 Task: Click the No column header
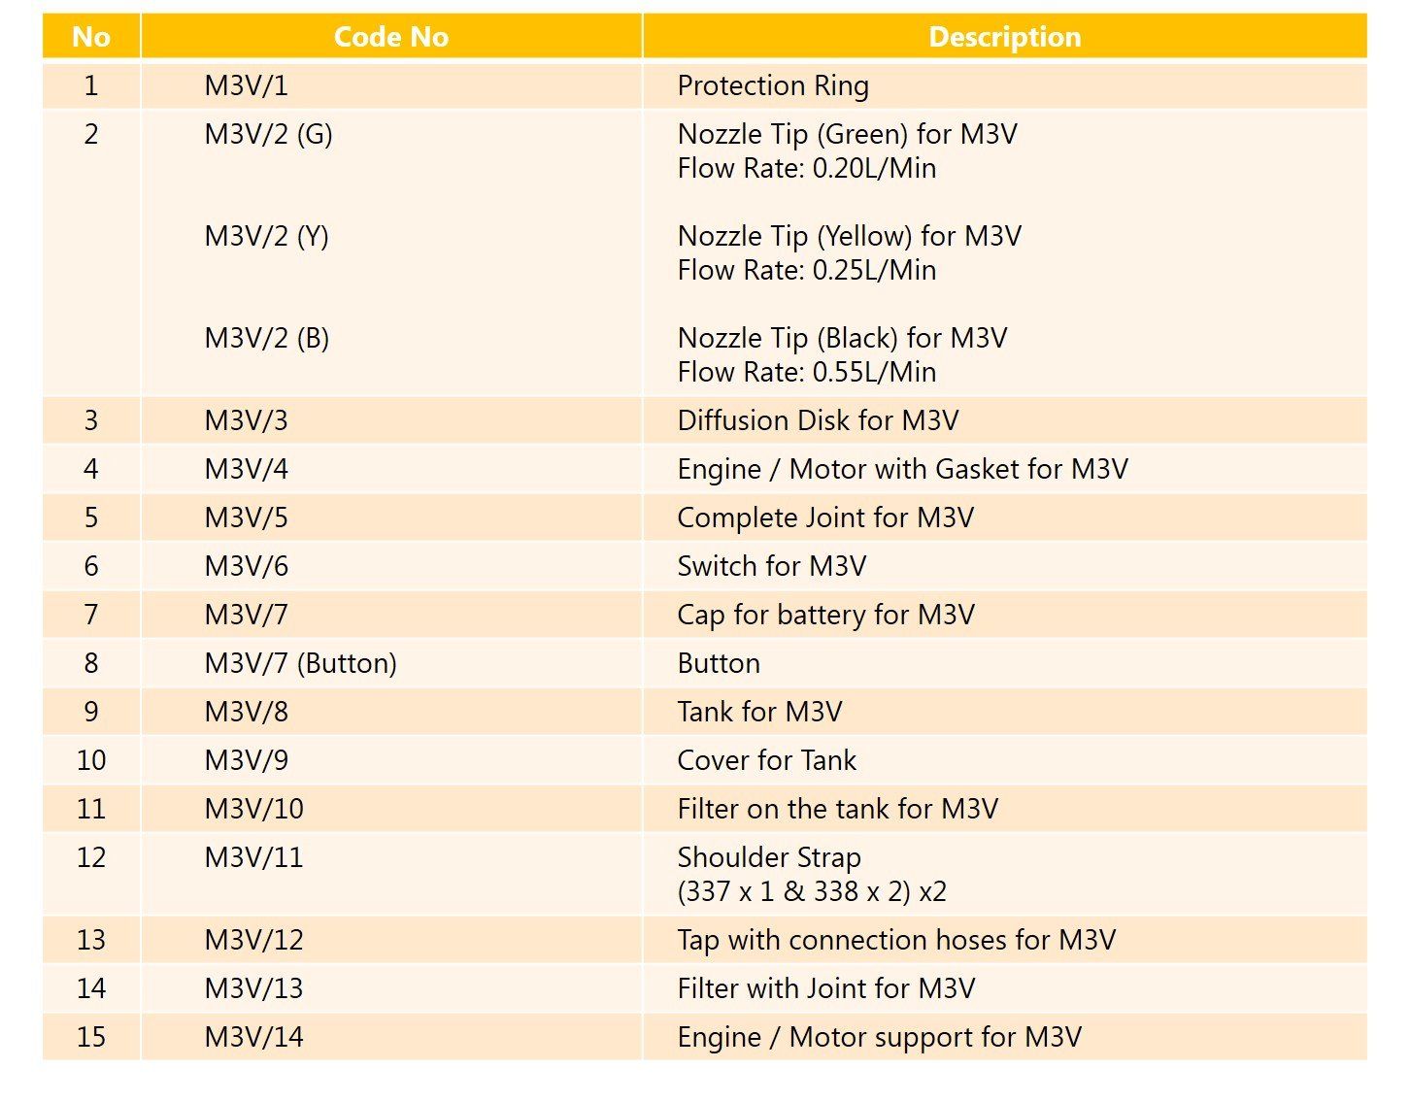(91, 37)
